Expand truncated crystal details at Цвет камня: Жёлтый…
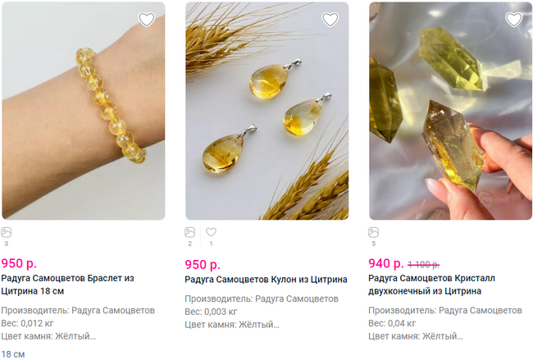533x360 pixels. [x=416, y=336]
